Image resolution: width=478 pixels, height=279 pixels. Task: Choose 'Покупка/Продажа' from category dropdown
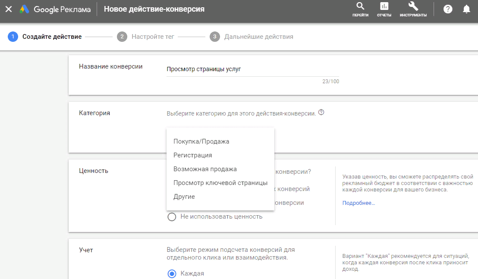point(201,141)
